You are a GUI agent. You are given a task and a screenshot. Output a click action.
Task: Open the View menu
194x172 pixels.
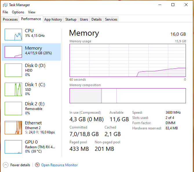click(32, 12)
